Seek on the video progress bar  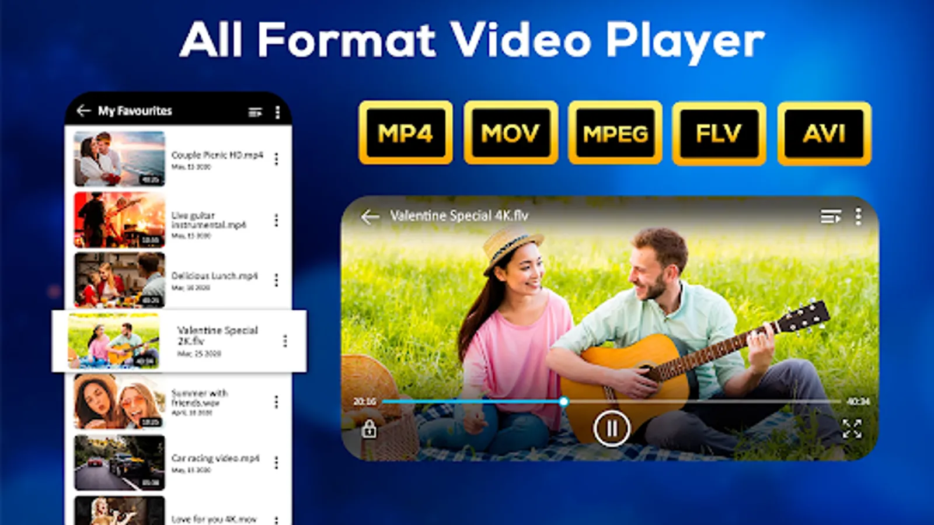(611, 401)
